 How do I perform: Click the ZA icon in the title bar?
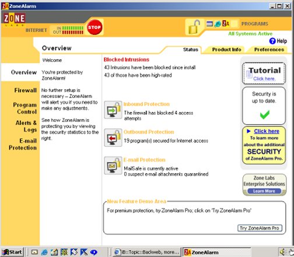tap(5, 6)
